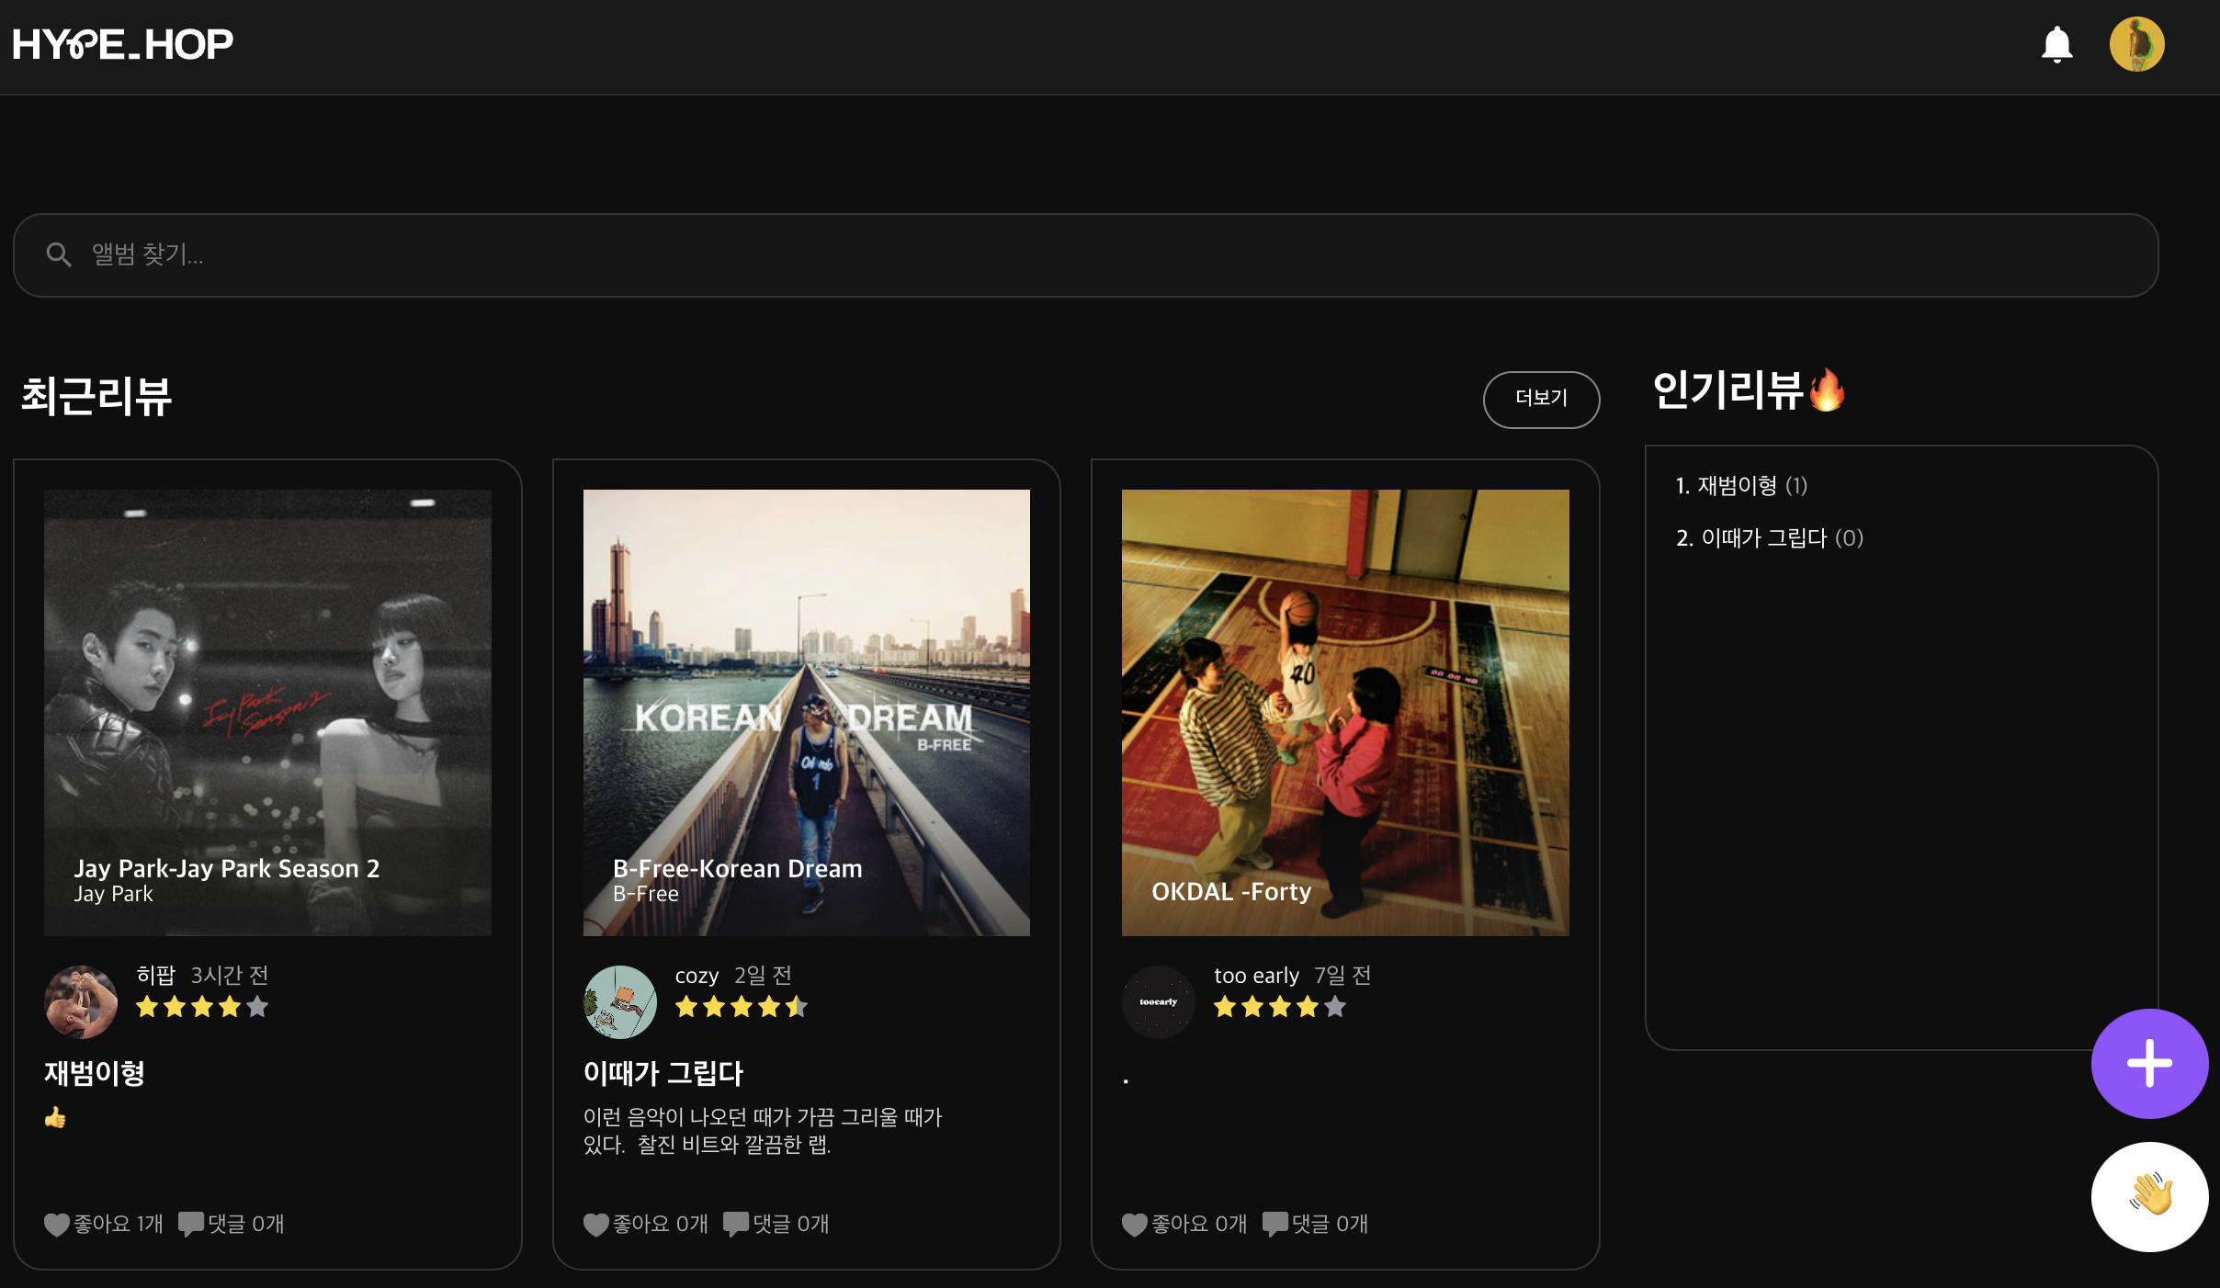Click the 더보기 button
This screenshot has height=1288, width=2220.
pyautogui.click(x=1541, y=399)
